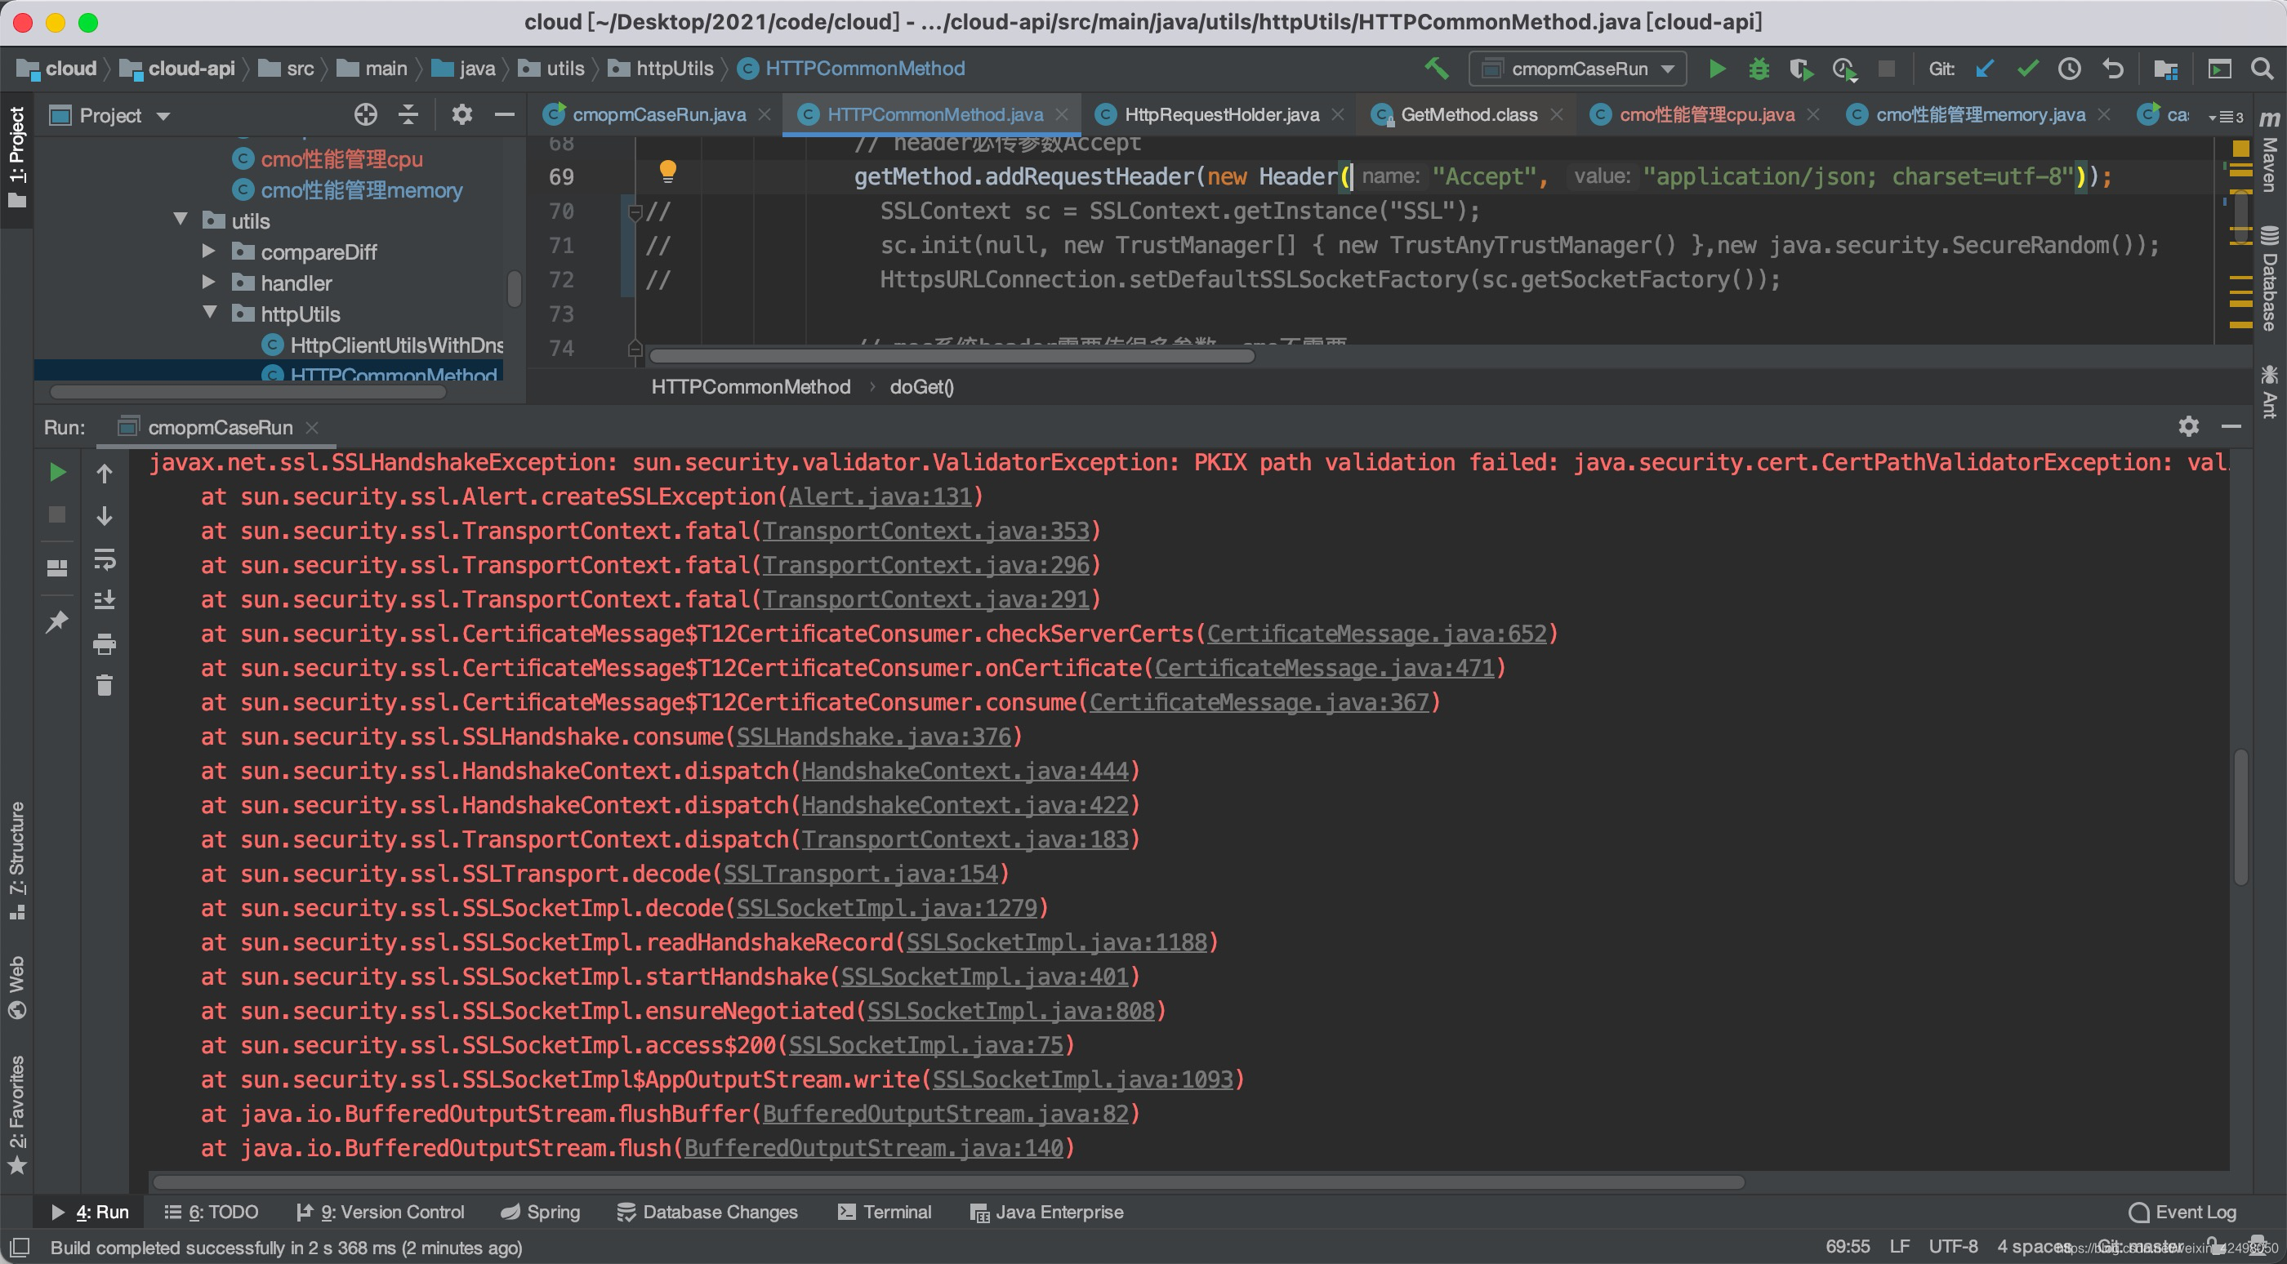
Task: Expand the compareDiff folder
Action: coord(210,251)
